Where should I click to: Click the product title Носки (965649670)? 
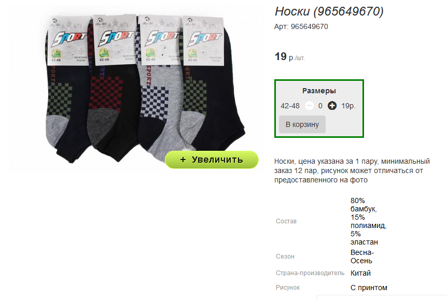pos(329,11)
